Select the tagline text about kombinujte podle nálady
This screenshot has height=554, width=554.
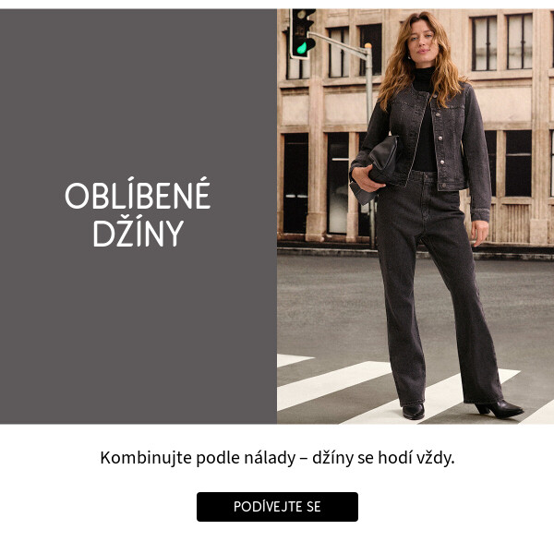[x=277, y=458]
